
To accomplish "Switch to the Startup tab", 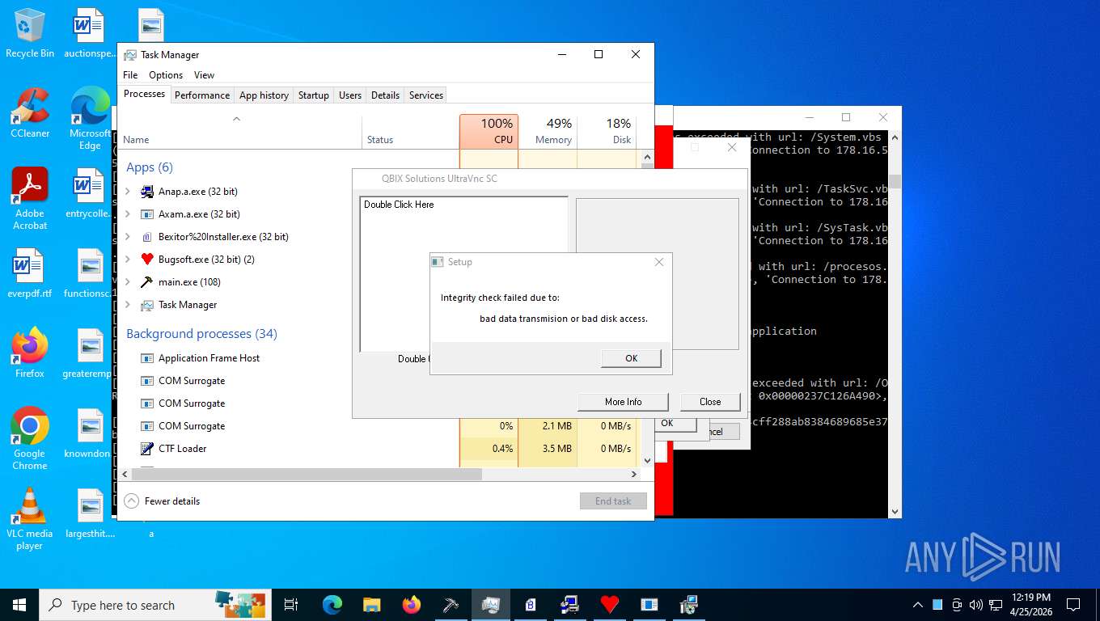I will pyautogui.click(x=314, y=95).
